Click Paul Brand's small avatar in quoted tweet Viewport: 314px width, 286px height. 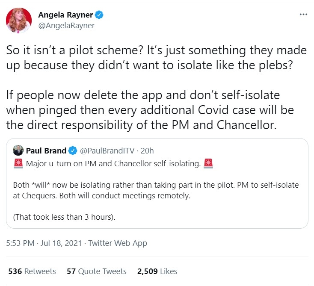coord(18,150)
